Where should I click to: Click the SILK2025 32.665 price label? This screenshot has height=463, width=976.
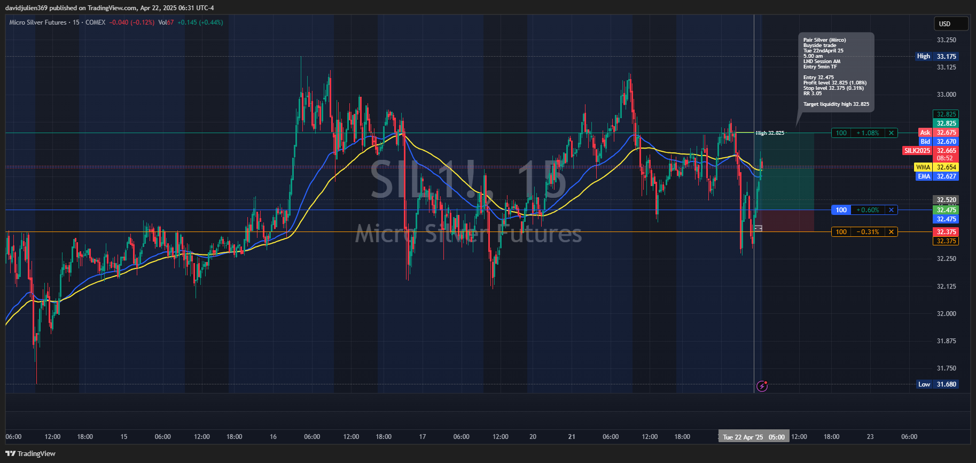pos(931,151)
